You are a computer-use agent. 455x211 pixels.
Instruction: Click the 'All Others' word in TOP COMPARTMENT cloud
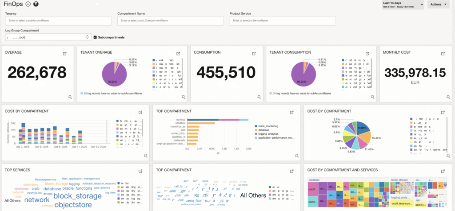253,195
